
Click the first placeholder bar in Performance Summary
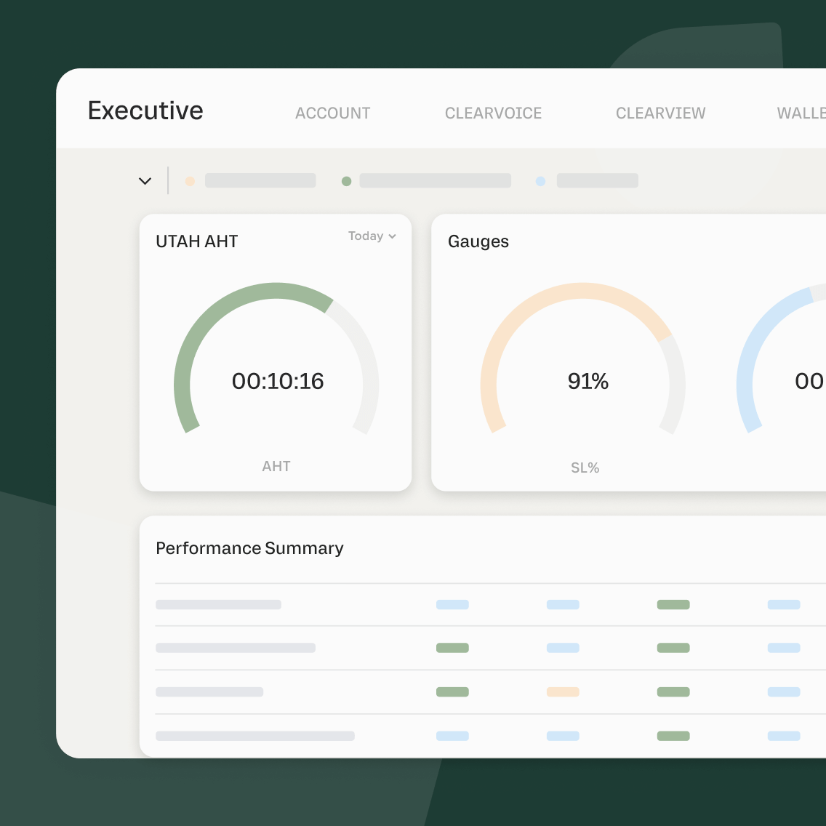pyautogui.click(x=218, y=604)
